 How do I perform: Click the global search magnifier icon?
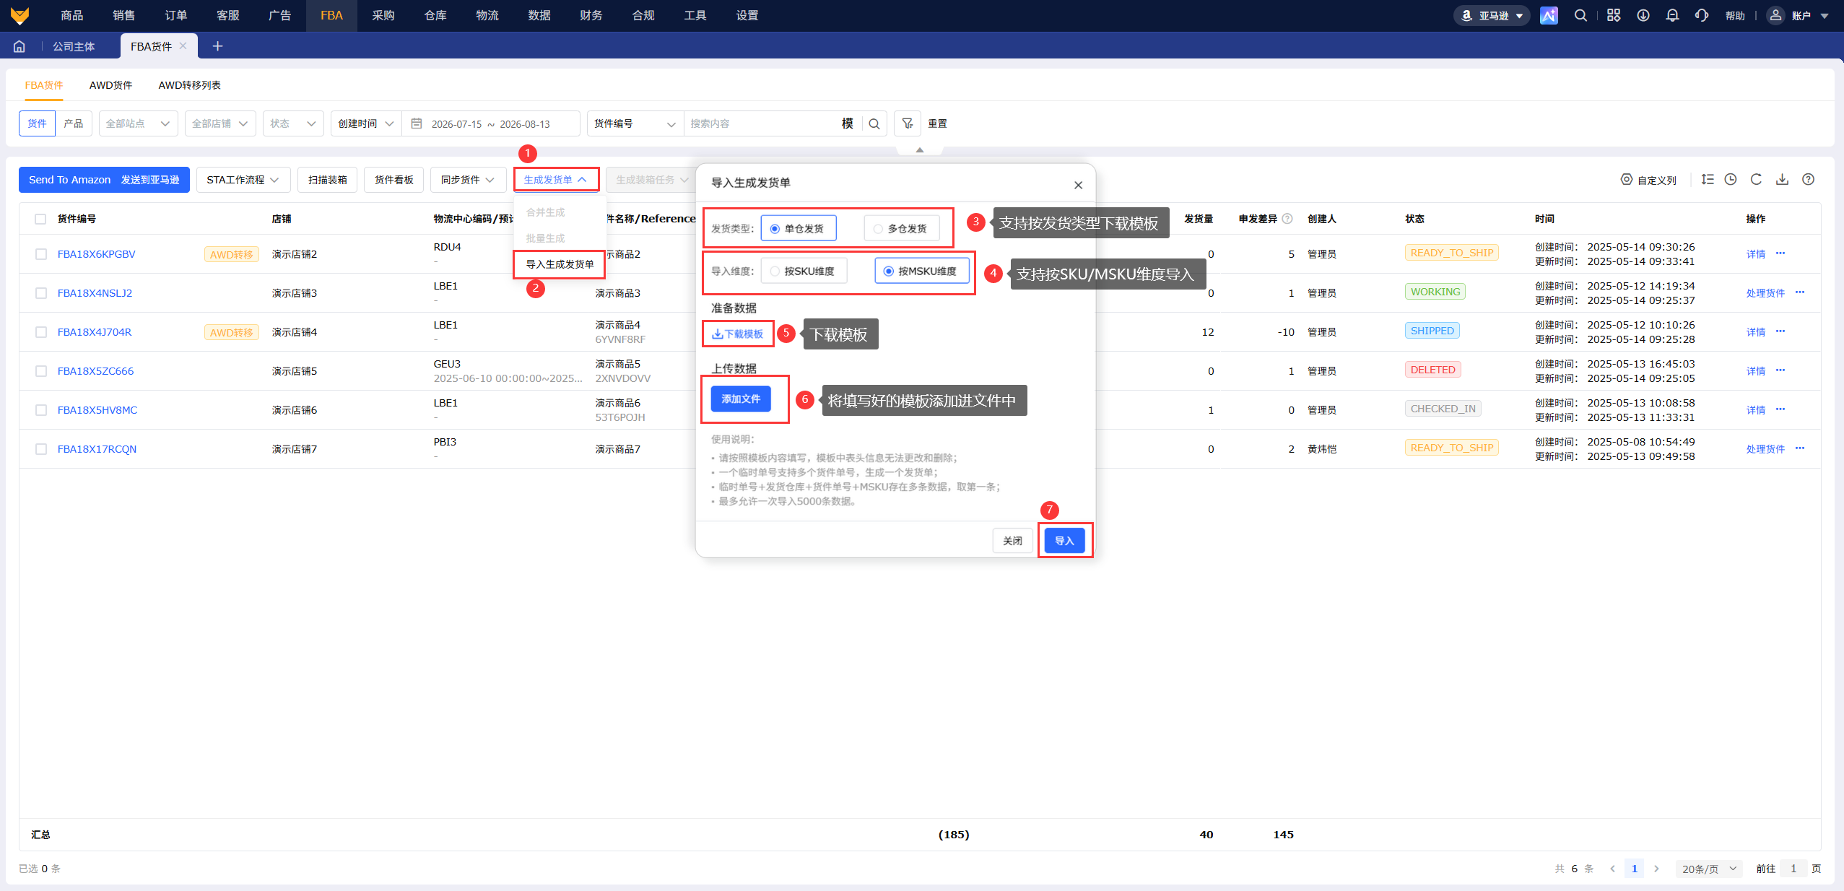coord(1580,15)
